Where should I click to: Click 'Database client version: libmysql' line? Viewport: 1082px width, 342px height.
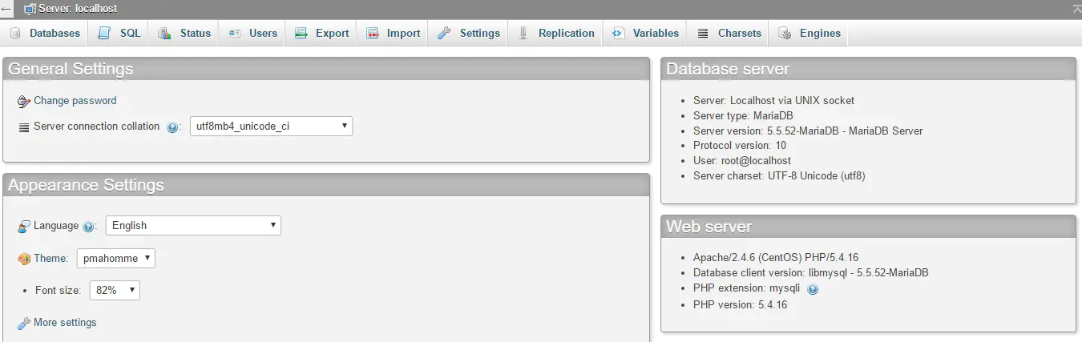click(x=811, y=273)
